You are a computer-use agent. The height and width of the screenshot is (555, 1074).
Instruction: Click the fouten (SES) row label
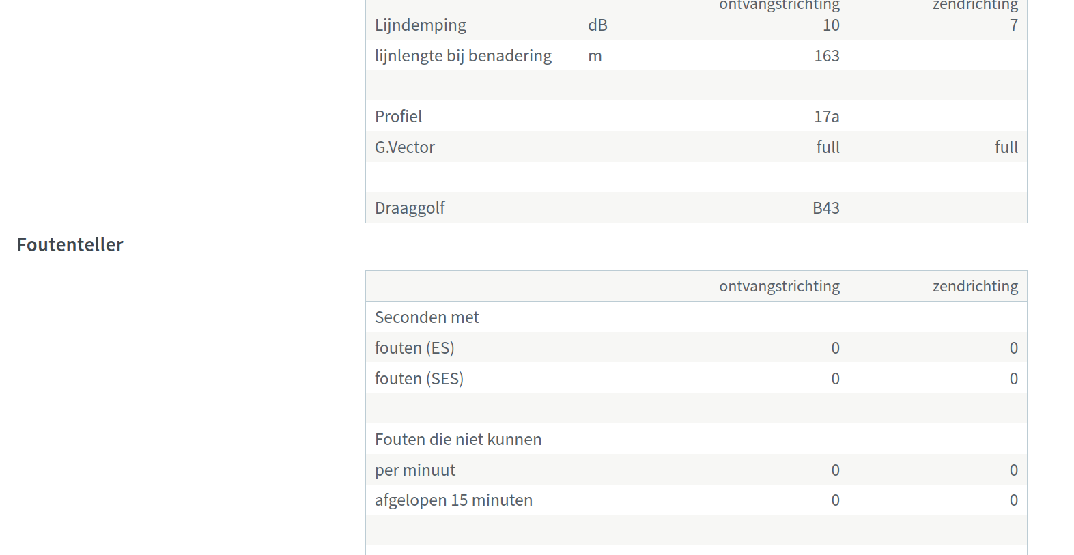(x=419, y=379)
